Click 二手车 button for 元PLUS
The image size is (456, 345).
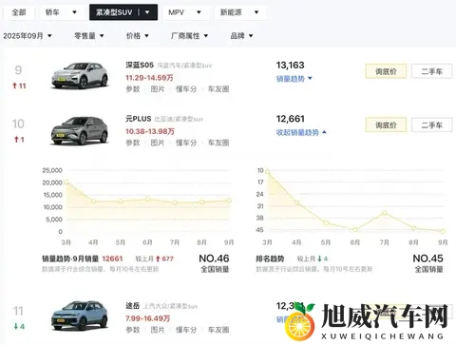tap(431, 125)
